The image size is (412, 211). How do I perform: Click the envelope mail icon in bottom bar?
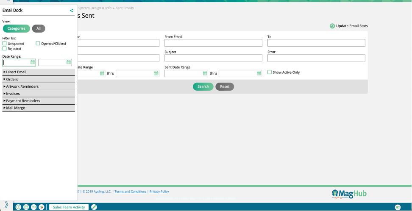pyautogui.click(x=26, y=207)
